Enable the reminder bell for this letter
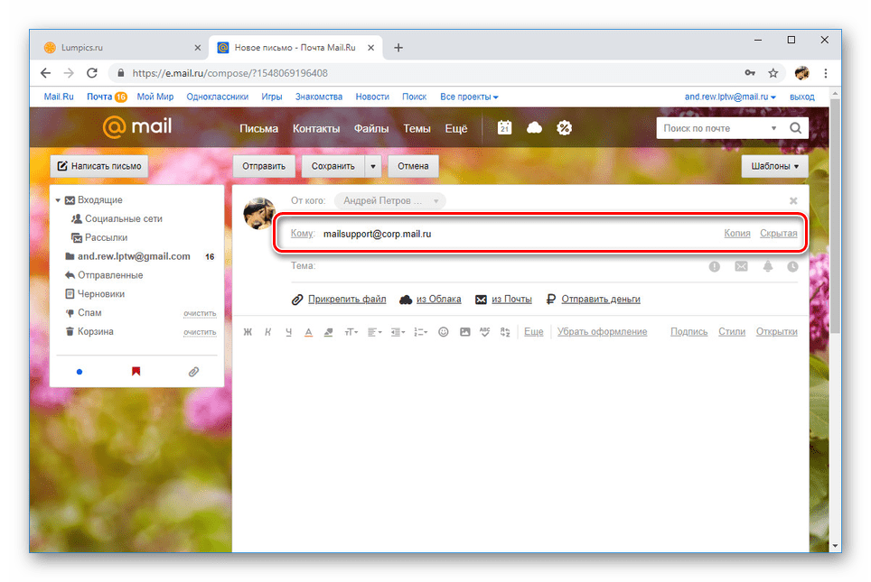The height and width of the screenshot is (582, 871). coord(769,266)
